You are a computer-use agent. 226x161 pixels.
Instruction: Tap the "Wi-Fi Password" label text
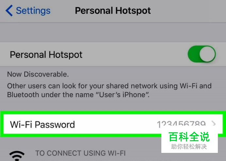pyautogui.click(x=42, y=124)
